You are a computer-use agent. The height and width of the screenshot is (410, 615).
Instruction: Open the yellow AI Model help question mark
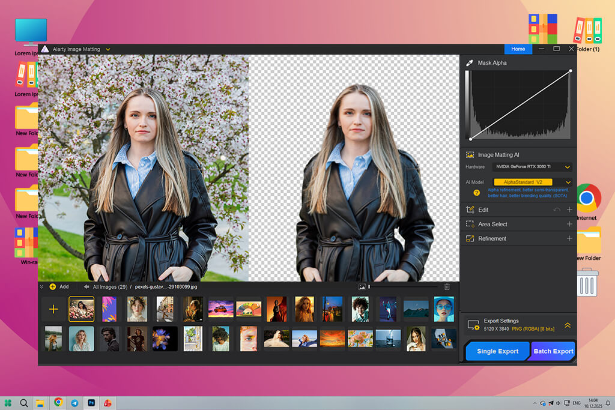point(476,193)
